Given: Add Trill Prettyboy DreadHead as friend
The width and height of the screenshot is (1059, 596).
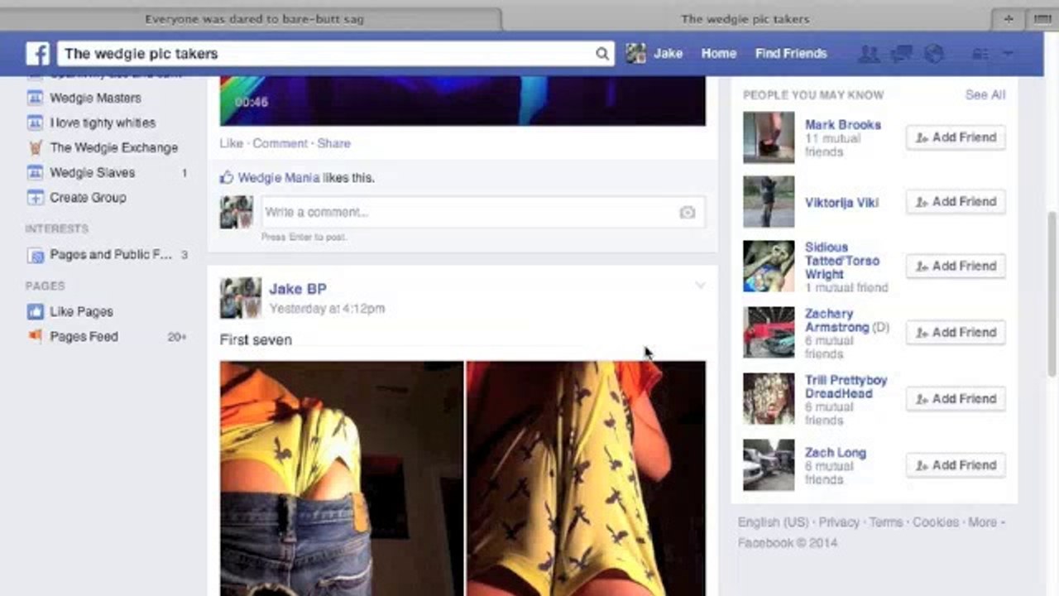Looking at the screenshot, I should (x=956, y=399).
